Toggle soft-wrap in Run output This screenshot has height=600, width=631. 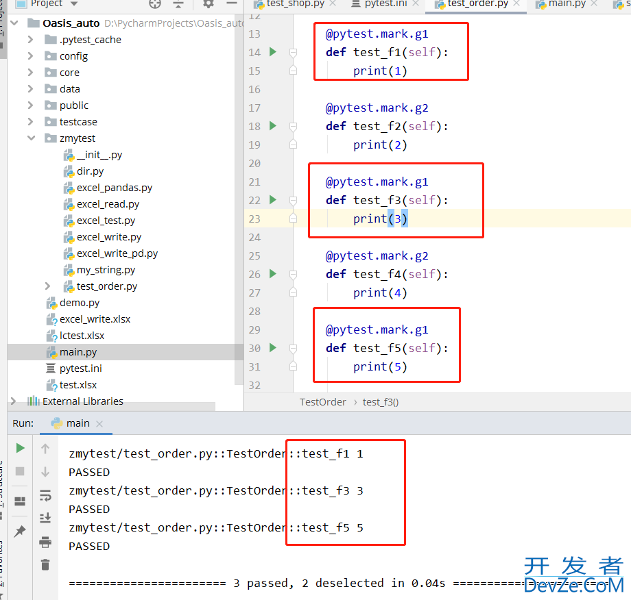[x=45, y=495]
